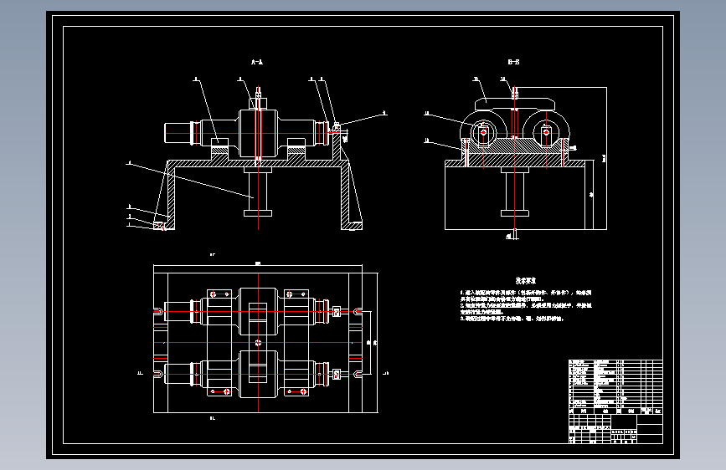Click the hatched clamp block in B-B view
This screenshot has height=470, width=726.
point(514,146)
